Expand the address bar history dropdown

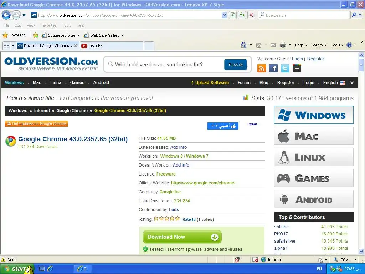[x=224, y=15]
